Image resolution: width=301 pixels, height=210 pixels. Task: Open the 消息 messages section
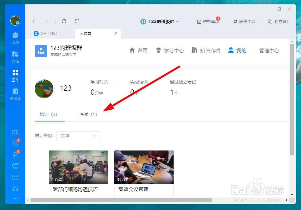(x=15, y=38)
